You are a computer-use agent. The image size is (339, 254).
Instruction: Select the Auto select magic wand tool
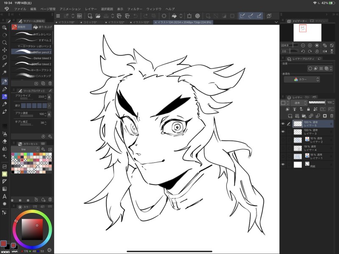[x=4, y=72]
